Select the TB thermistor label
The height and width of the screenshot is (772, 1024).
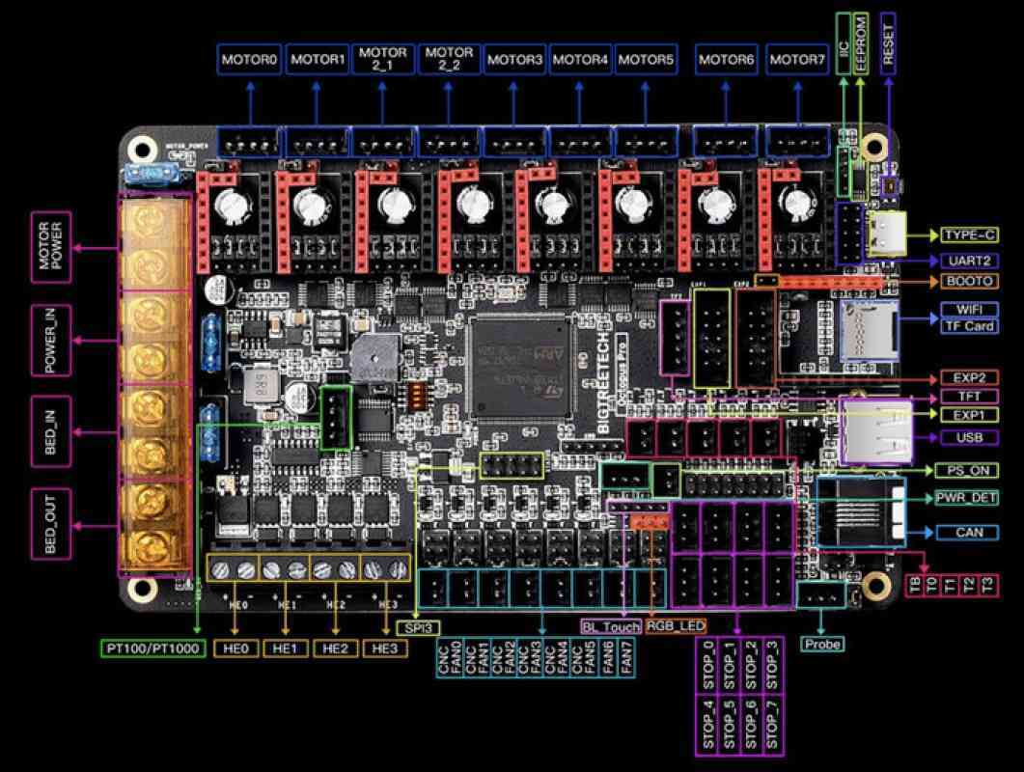coord(914,585)
